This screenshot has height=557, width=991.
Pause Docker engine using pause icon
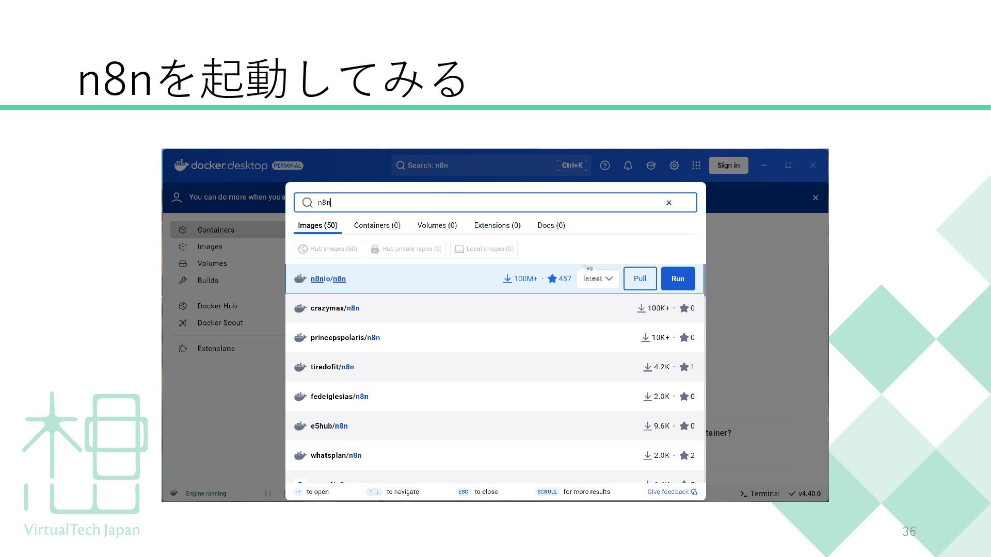tap(268, 494)
